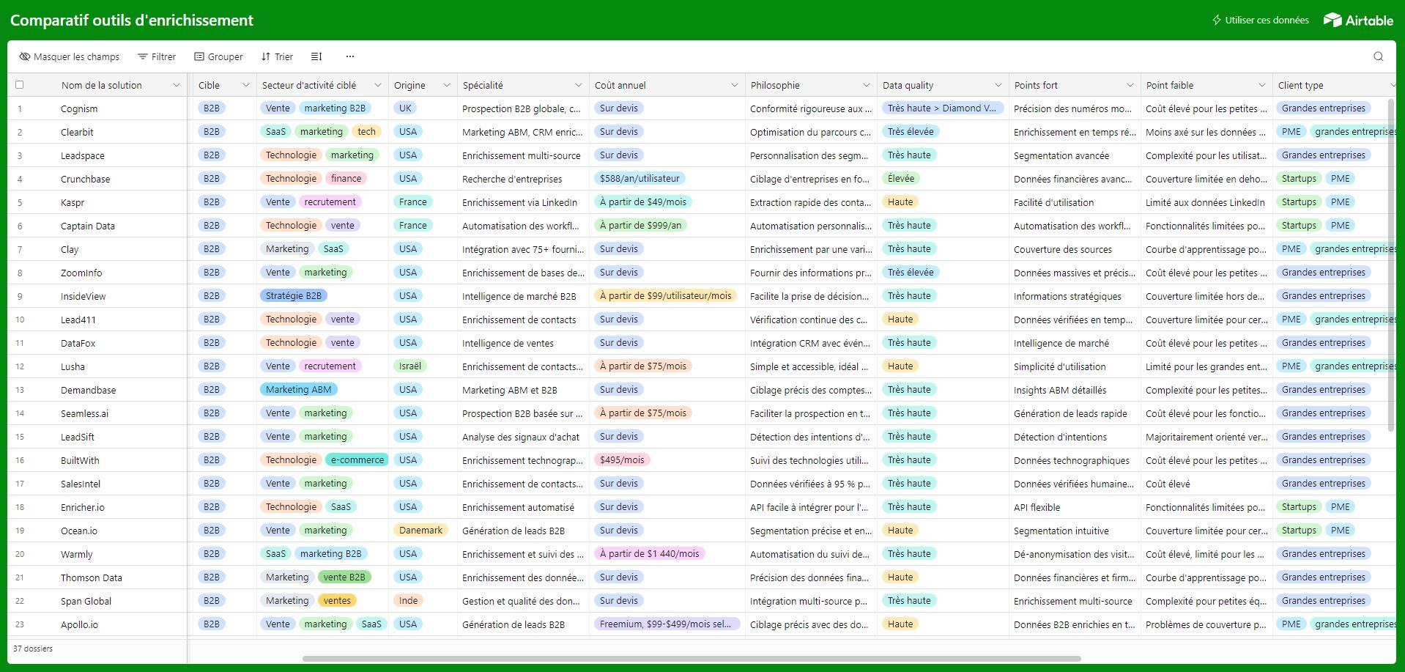Image resolution: width=1405 pixels, height=672 pixels.
Task: Click the finance tag in Crunchbase row
Action: [346, 178]
